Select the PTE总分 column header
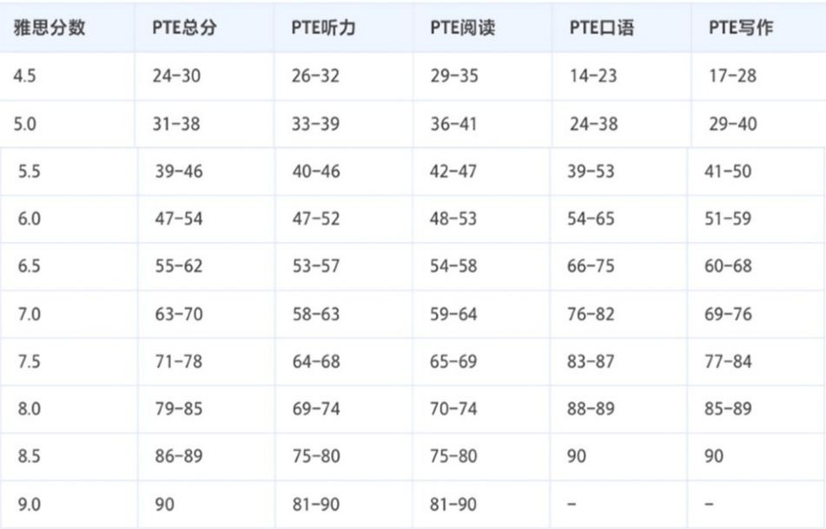 tap(185, 27)
